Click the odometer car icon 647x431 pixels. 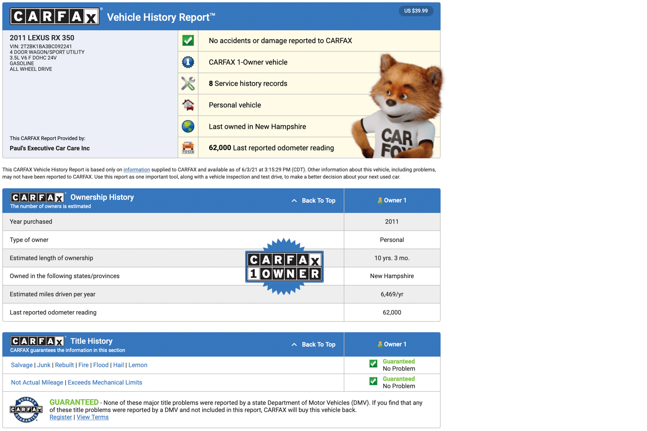[x=188, y=148]
